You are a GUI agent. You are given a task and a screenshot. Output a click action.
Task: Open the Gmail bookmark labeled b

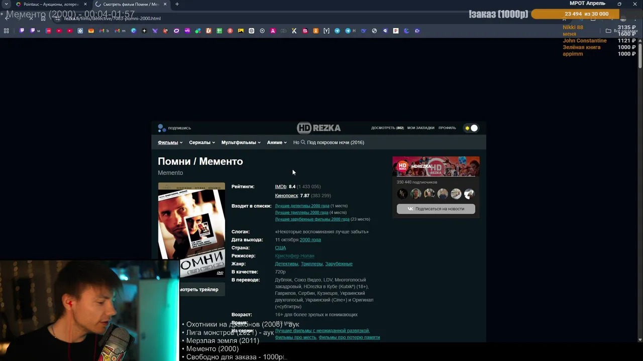point(104,31)
